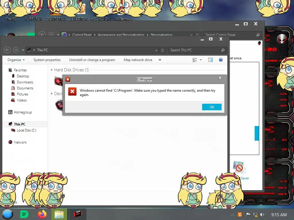The image size is (294, 220).
Task: Open Desktop in navigation pane
Action: pyautogui.click(x=23, y=76)
